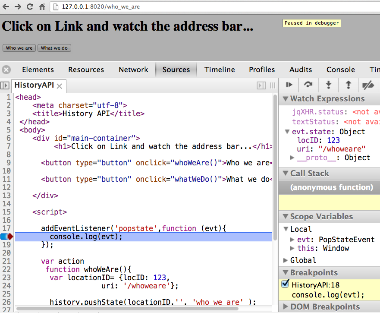The image size is (380, 313).
Task: Click the Step out of function icon
Action: click(348, 85)
